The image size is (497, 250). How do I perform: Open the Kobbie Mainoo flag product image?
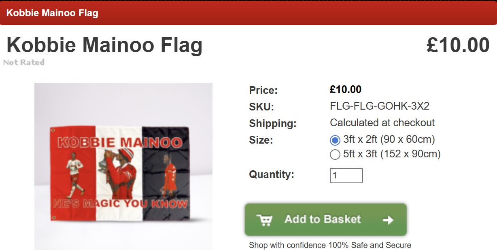point(123,166)
